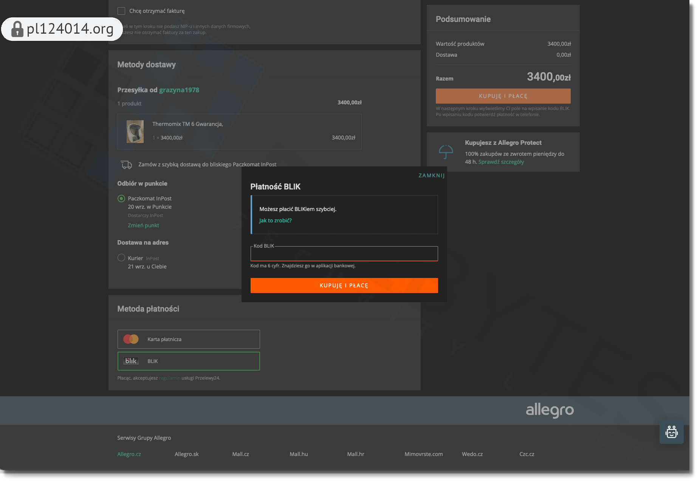The width and height of the screenshot is (697, 481).
Task: Open the 'Jak to zrobić?' link
Action: coord(275,220)
